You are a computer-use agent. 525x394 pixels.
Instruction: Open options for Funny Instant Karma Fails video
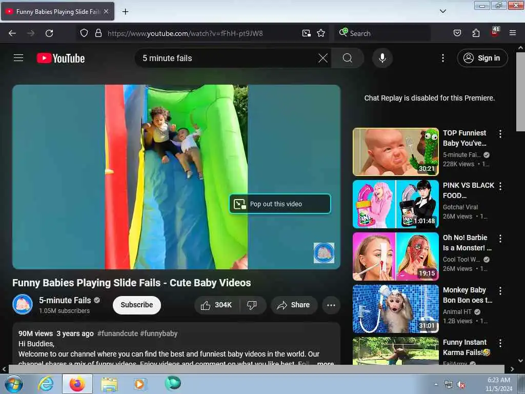pyautogui.click(x=500, y=343)
